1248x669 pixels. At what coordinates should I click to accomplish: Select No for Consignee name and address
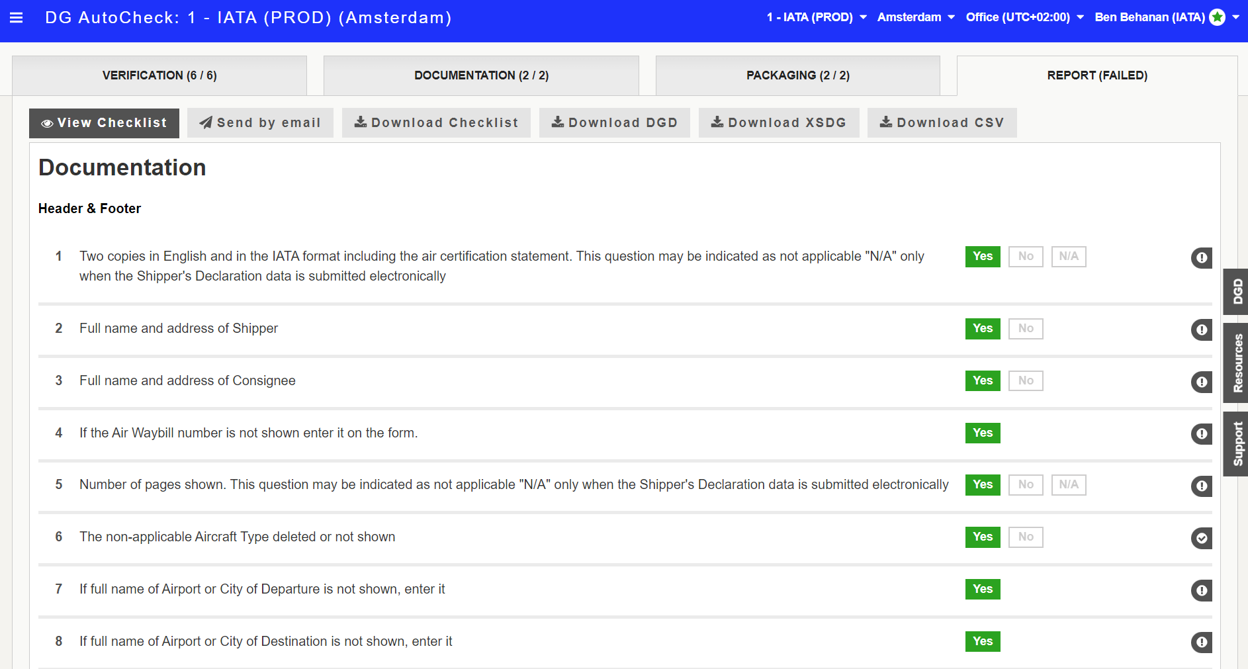click(1026, 381)
